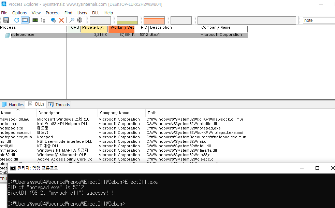Open the DLL menu
Screen dimensions: 335x208
click(96, 13)
